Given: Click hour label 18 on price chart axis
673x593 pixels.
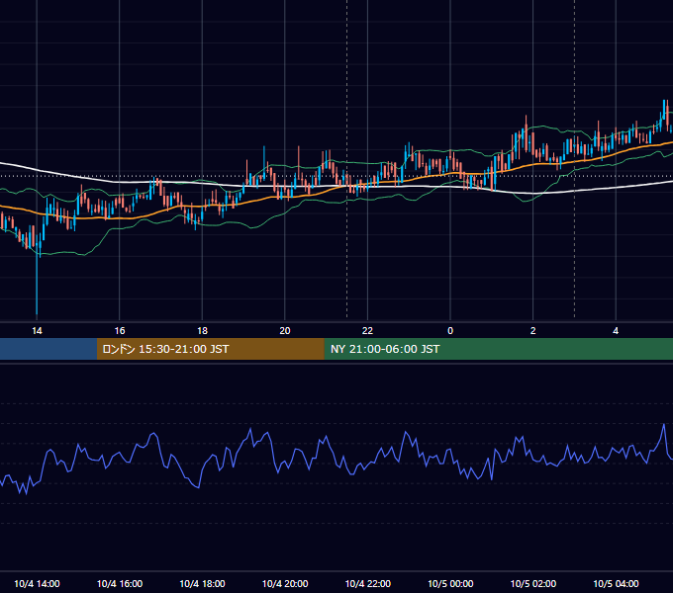Looking at the screenshot, I should tap(202, 331).
